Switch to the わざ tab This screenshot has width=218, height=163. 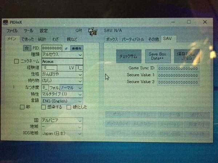coord(55,39)
